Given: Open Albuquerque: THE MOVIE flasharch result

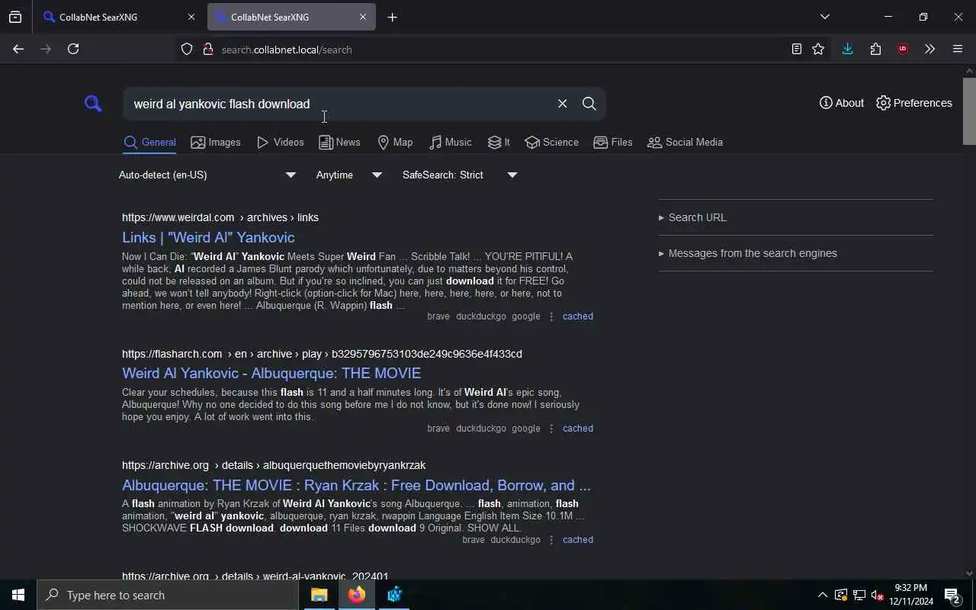Looking at the screenshot, I should pyautogui.click(x=271, y=373).
